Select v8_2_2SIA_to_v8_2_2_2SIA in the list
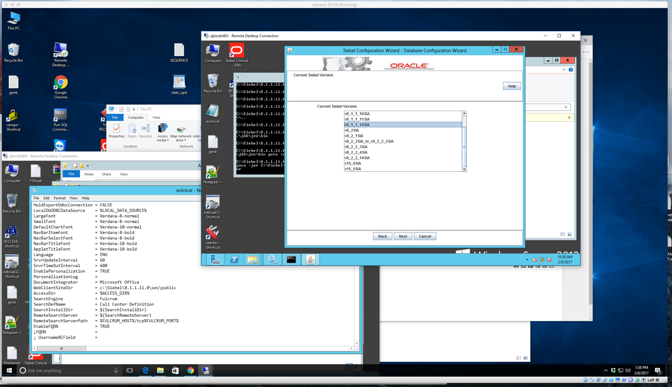This screenshot has width=672, height=387. coord(403,141)
